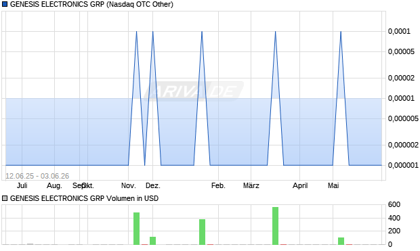Click the chart title GENESIS ELECTRONICS GRP (Nasdaq OTC Other)
The width and height of the screenshot is (420, 251).
point(91,4)
